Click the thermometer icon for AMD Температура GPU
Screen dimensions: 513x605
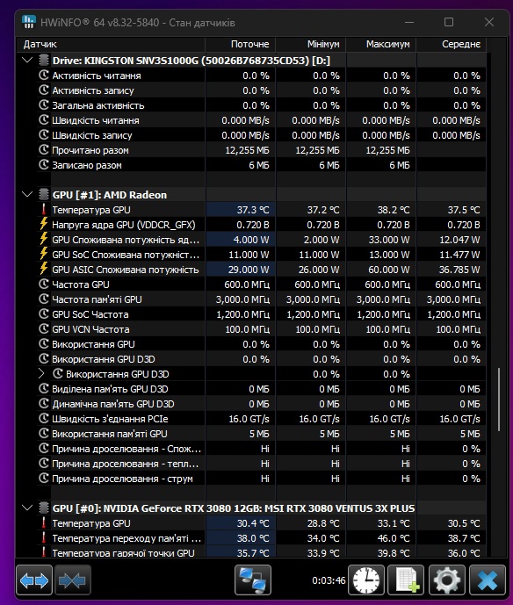pos(44,210)
